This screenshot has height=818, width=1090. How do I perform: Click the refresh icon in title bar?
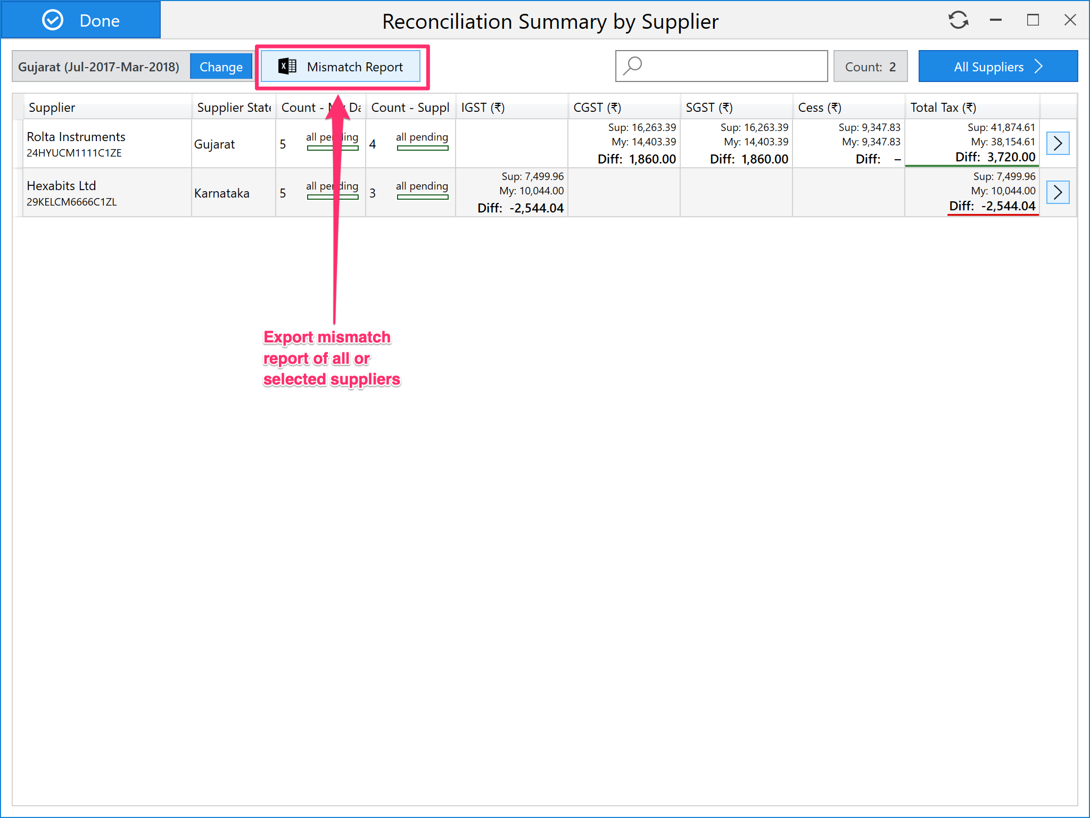(x=958, y=20)
